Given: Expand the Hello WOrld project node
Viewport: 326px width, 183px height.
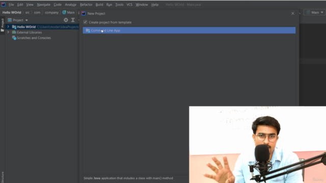Looking at the screenshot, I should [x=8, y=27].
